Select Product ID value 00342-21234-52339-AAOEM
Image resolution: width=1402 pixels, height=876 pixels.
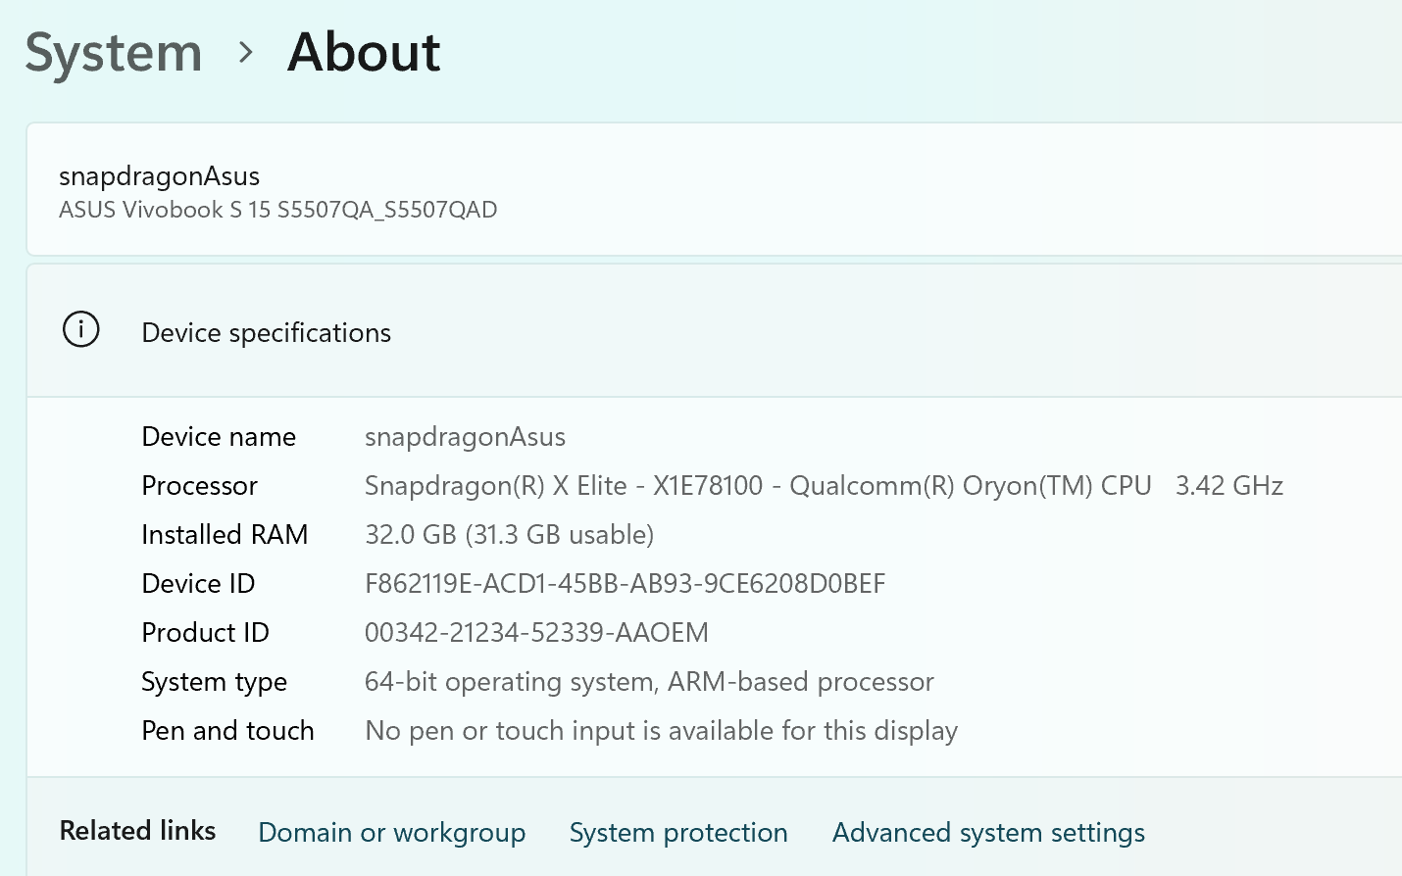point(536,633)
